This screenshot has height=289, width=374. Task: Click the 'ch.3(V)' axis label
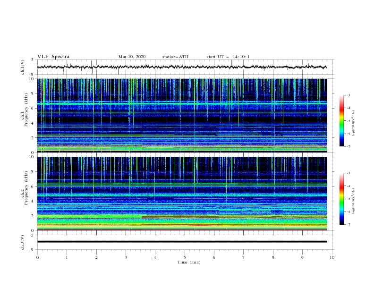click(x=22, y=242)
